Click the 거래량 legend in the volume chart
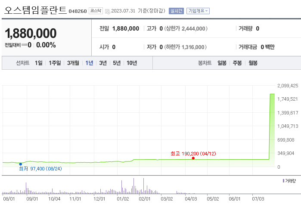Image resolution: width=301 pixels, height=210 pixels. tap(289, 181)
